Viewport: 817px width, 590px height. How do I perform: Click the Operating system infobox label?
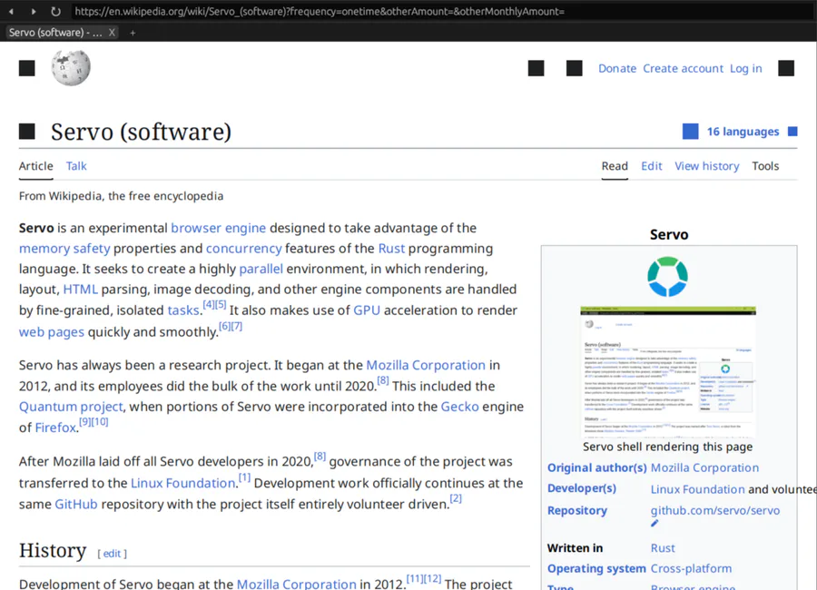pyautogui.click(x=596, y=568)
